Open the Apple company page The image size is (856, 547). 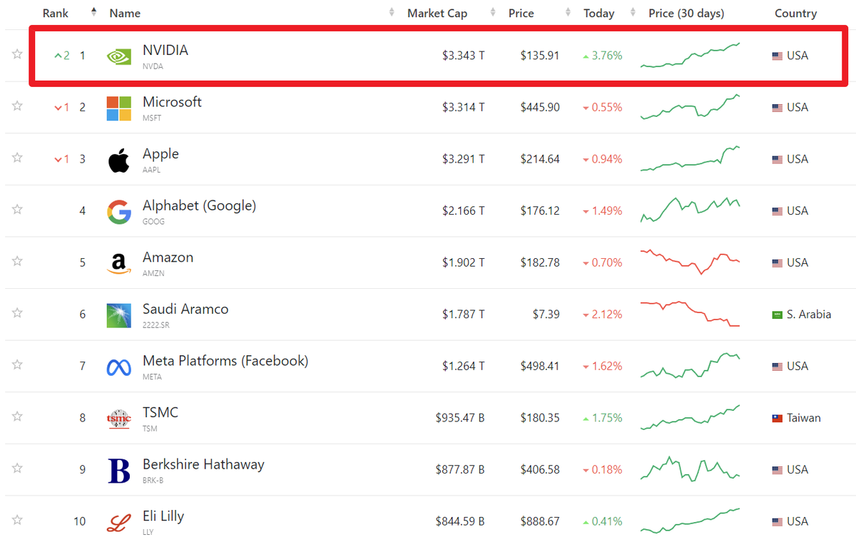160,154
